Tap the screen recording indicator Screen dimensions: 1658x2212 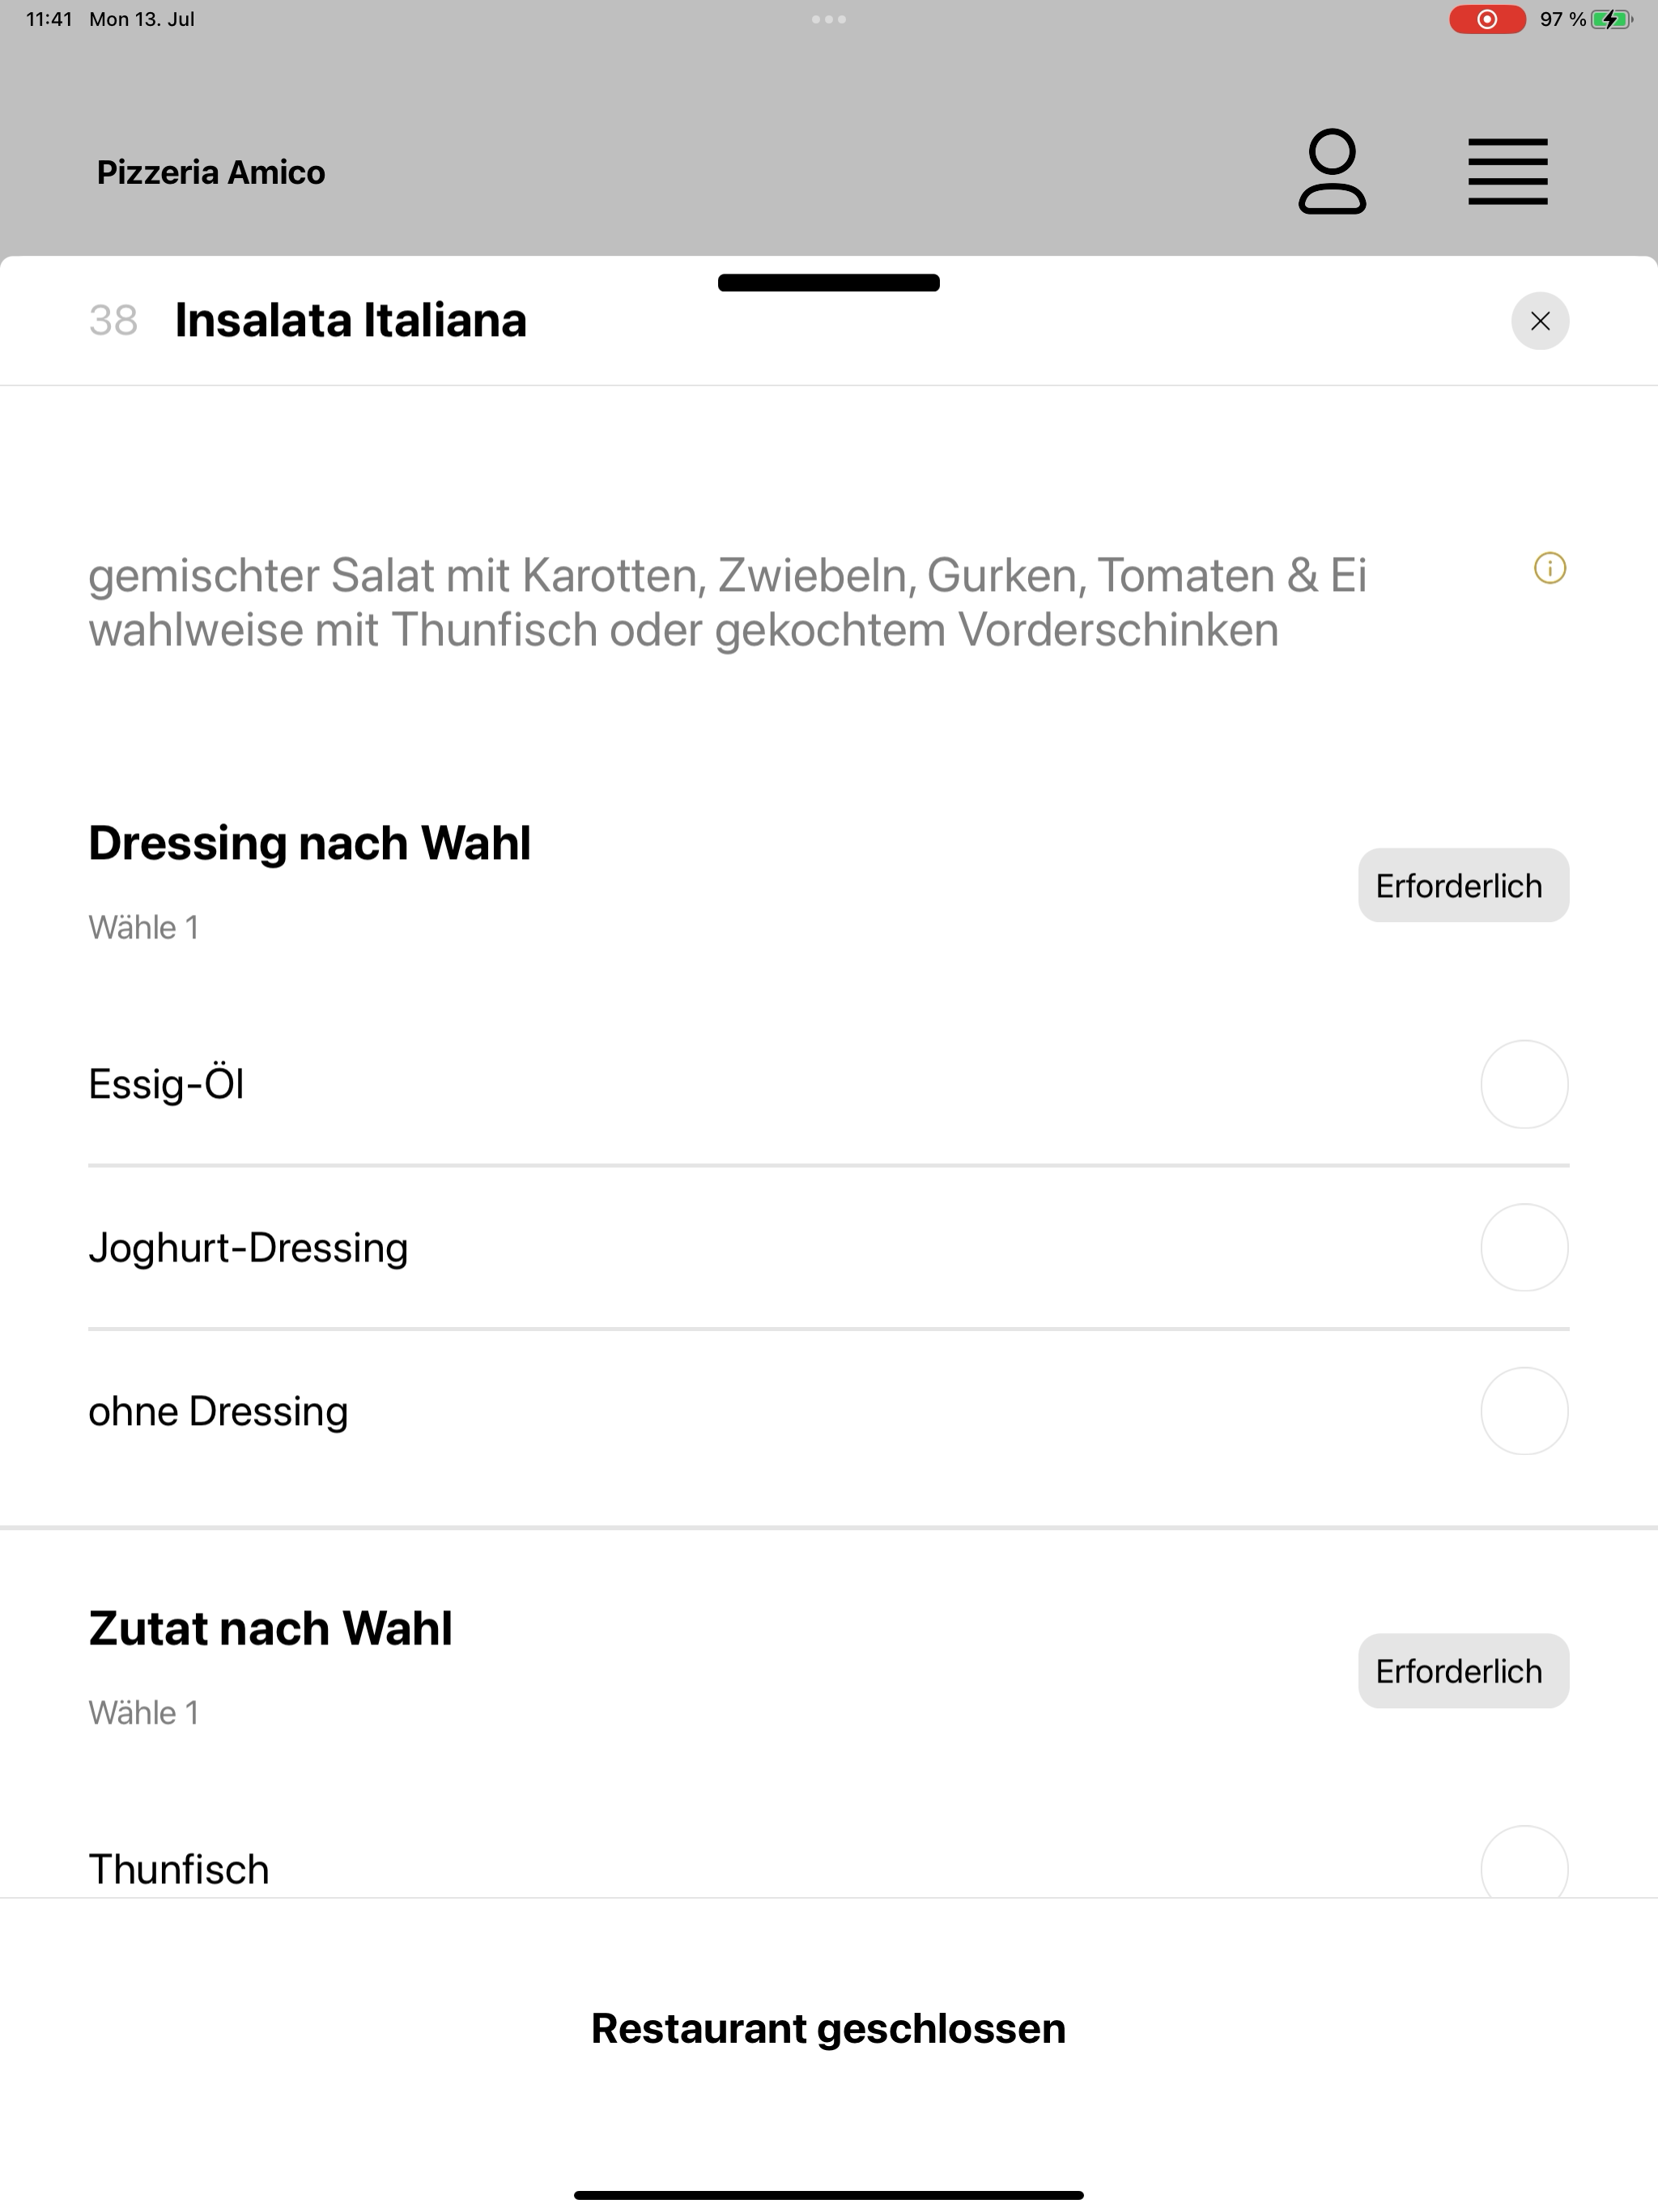pyautogui.click(x=1486, y=19)
